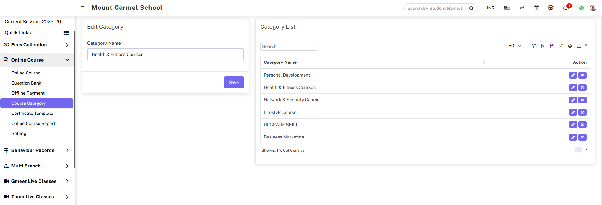This screenshot has height=205, width=602.
Task: Open the calendar icon in top bar
Action: 536,8
